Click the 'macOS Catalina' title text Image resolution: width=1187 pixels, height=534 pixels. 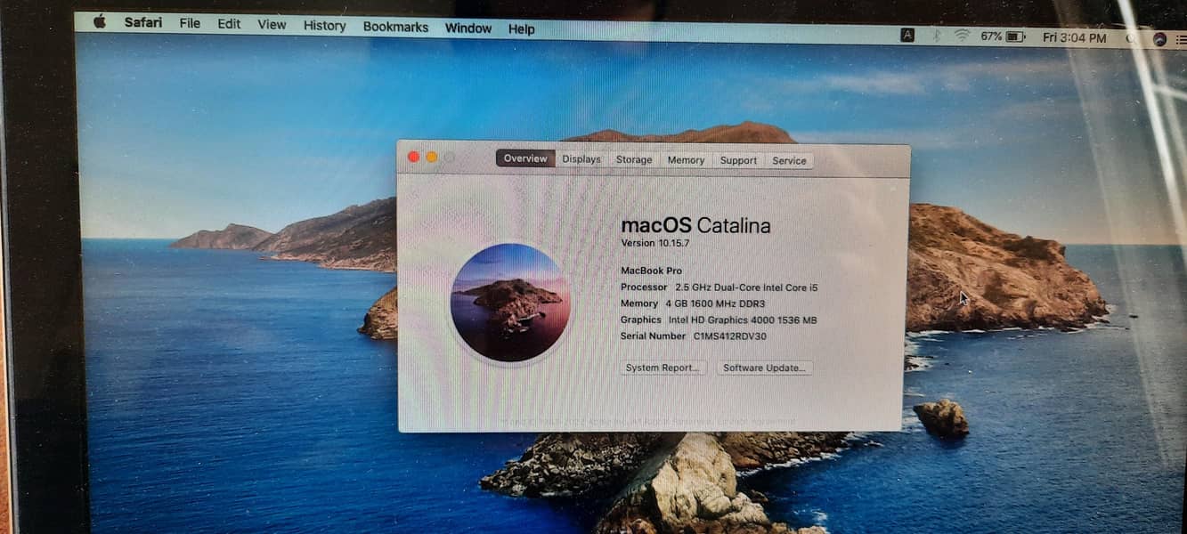(695, 225)
